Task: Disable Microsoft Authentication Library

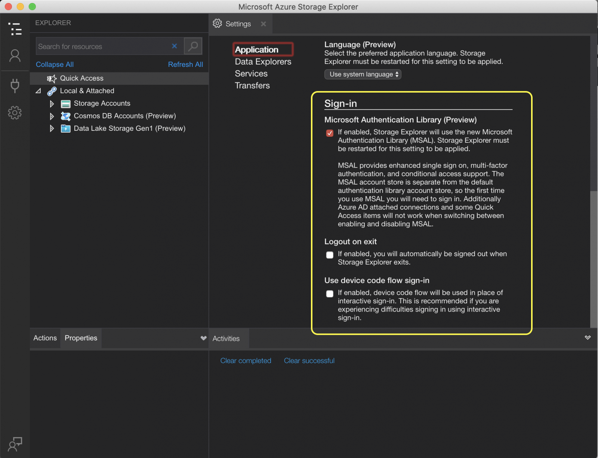Action: (x=329, y=133)
